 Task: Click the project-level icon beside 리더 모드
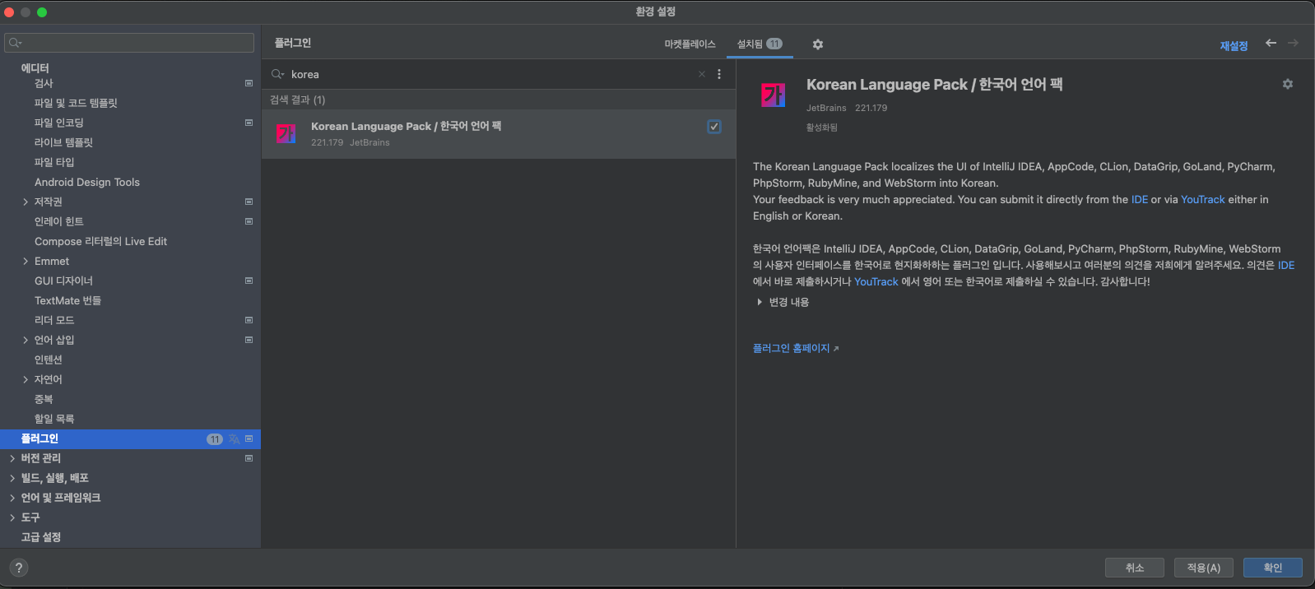pos(249,320)
